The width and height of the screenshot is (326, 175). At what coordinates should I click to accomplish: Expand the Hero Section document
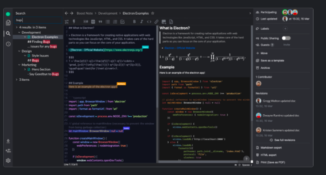pos(25,69)
